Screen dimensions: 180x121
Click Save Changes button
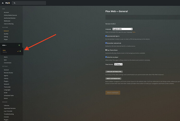[x=113, y=93]
